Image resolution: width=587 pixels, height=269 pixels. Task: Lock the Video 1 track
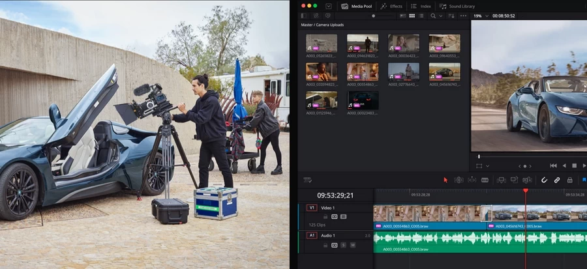(325, 217)
